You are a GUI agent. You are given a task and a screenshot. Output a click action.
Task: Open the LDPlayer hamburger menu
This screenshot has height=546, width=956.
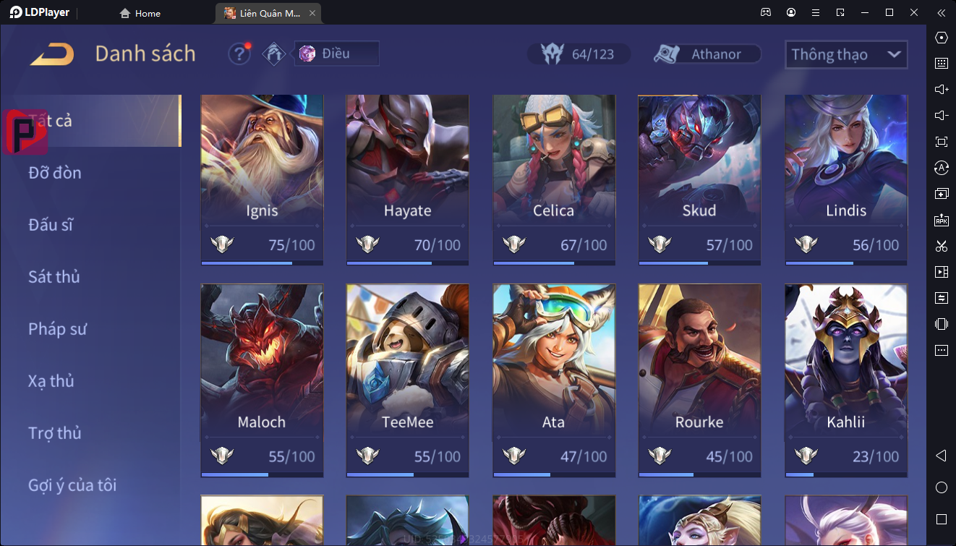[x=816, y=12]
